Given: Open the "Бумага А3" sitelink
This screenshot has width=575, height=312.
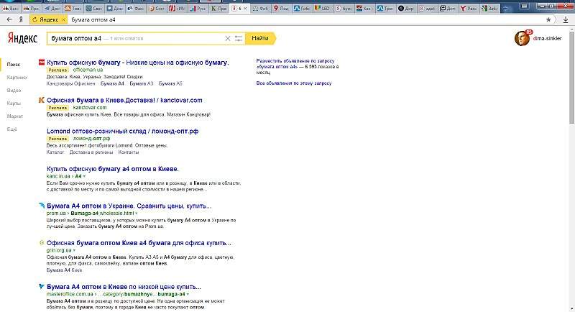Looking at the screenshot, I should pyautogui.click(x=141, y=83).
